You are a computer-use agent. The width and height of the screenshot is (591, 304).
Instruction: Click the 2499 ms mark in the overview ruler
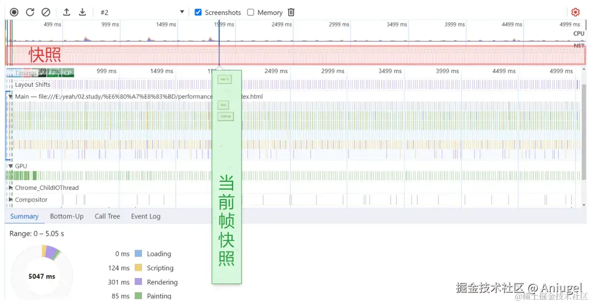click(281, 24)
